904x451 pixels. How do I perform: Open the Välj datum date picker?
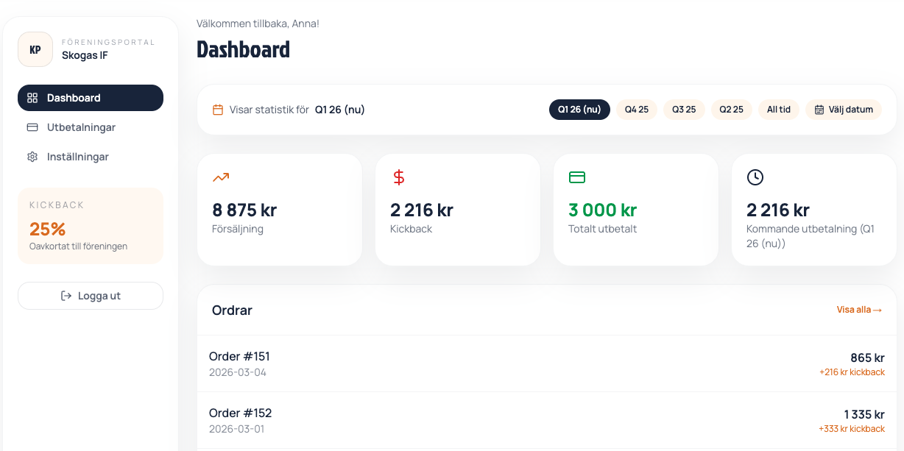(844, 110)
